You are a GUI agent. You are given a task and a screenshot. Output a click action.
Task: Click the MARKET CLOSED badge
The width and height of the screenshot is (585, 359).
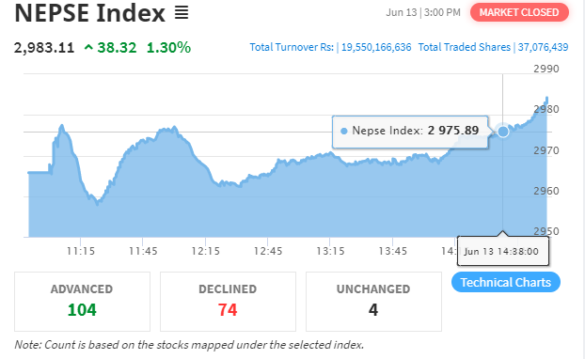519,12
